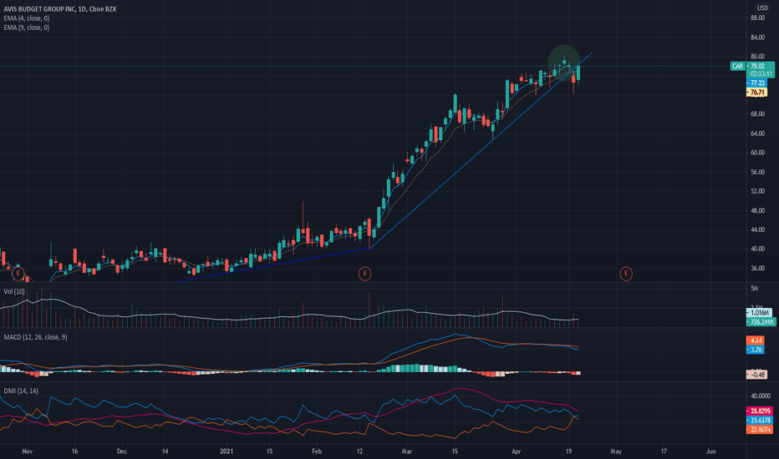Click the 76.71 EMA value label
The height and width of the screenshot is (459, 779).
(x=757, y=93)
